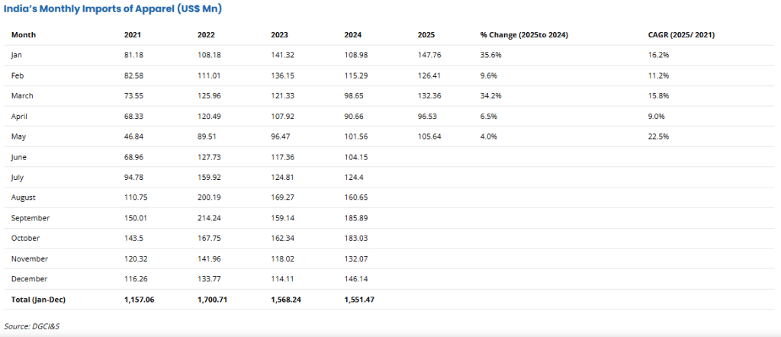Select the 1,551.47 total for 2024
Image resolution: width=781 pixels, height=337 pixels.
click(x=361, y=300)
